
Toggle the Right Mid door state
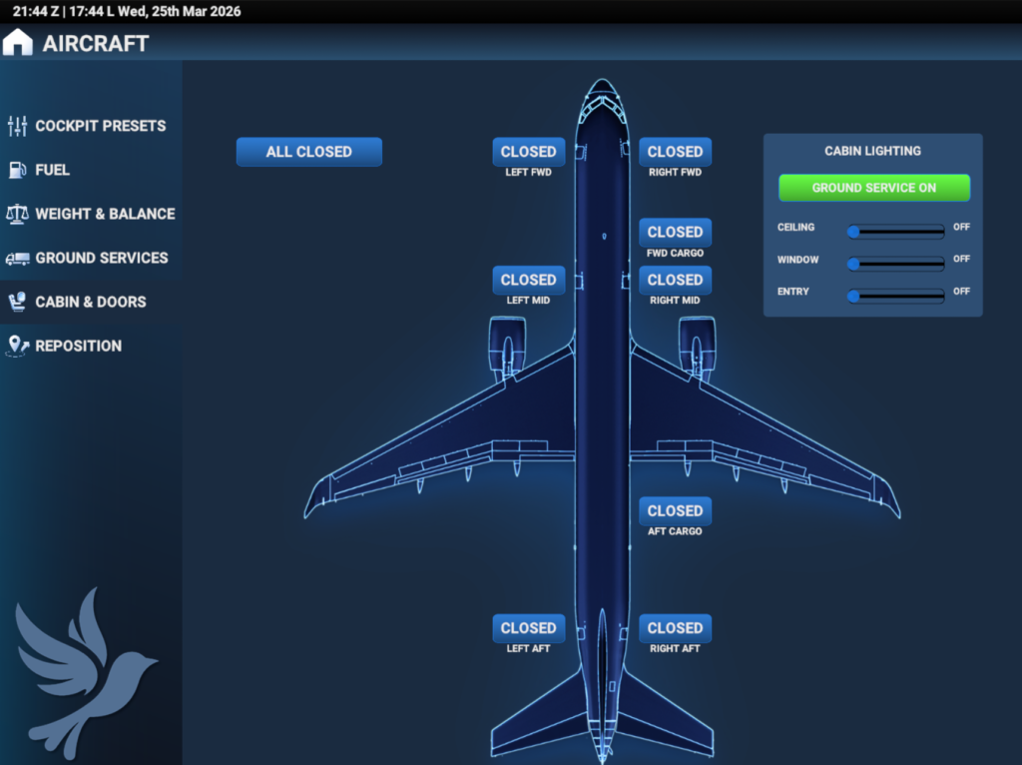pyautogui.click(x=675, y=280)
